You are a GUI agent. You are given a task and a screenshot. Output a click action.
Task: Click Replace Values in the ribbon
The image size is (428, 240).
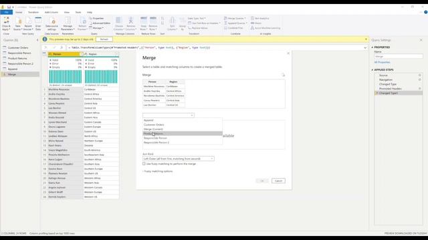click(x=198, y=28)
